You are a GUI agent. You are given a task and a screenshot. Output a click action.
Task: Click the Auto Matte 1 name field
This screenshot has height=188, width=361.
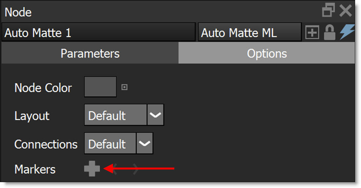(98, 33)
